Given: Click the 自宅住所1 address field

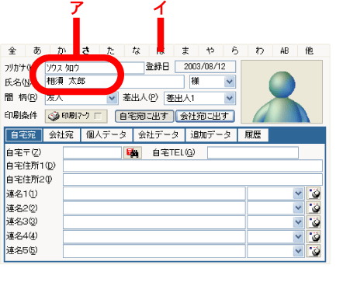Looking at the screenshot, I should (192, 166).
